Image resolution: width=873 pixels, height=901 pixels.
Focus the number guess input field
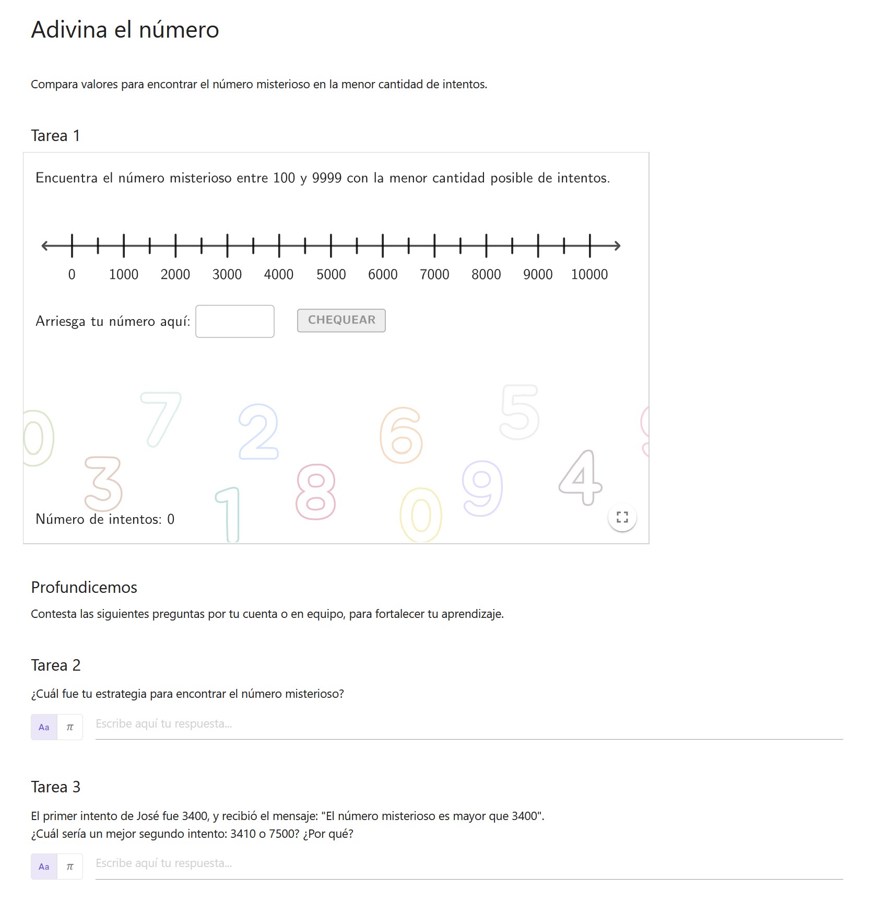235,321
